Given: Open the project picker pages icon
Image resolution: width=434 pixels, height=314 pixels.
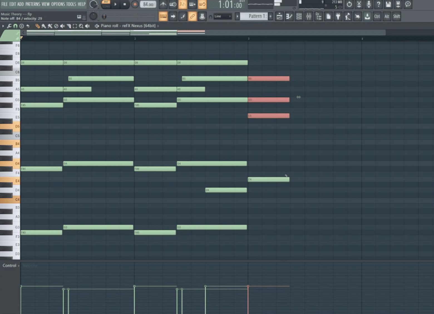Looking at the screenshot, I should 328,16.
